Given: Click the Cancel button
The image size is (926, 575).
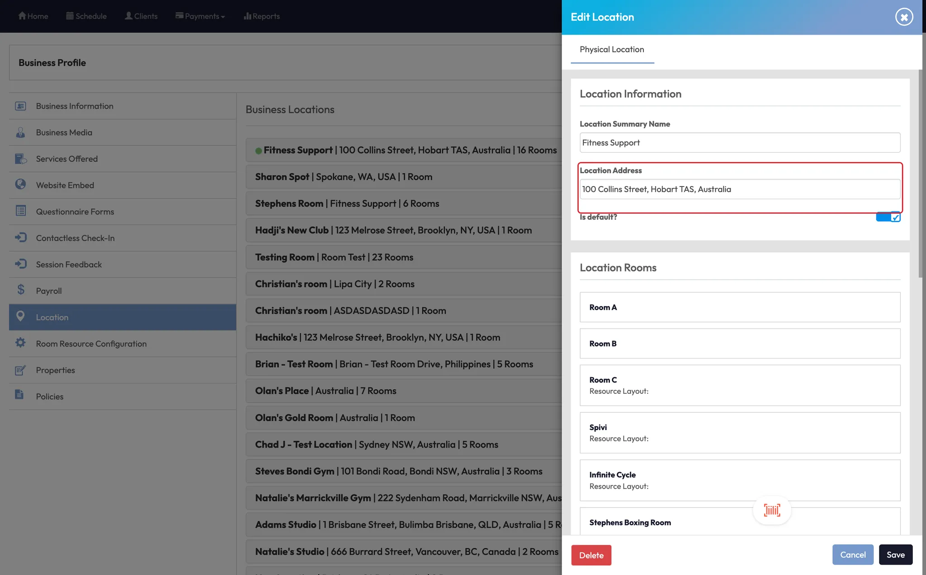Looking at the screenshot, I should point(852,555).
